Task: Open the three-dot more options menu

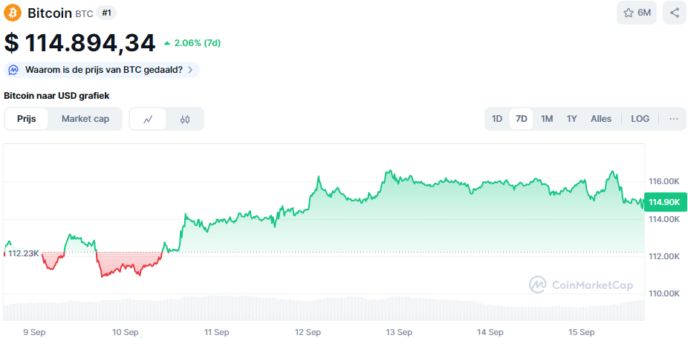Action: [x=674, y=119]
